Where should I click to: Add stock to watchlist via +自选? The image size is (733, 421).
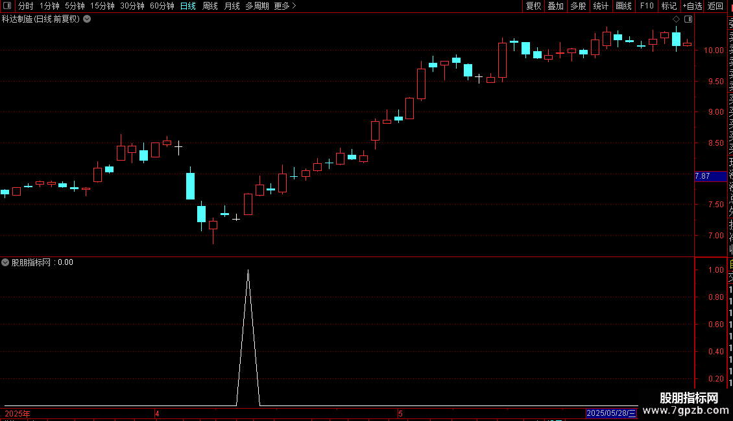click(692, 6)
